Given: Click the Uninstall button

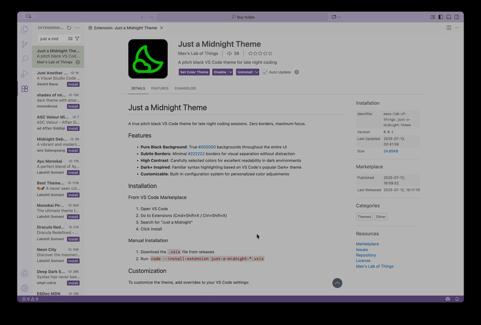Looking at the screenshot, I should tap(245, 72).
